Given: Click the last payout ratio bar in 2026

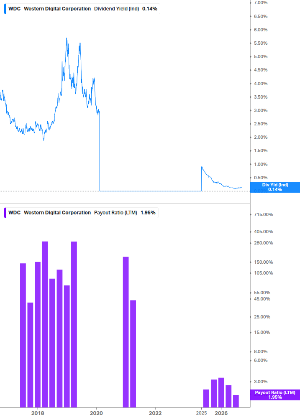Looking at the screenshot, I should [236, 401].
